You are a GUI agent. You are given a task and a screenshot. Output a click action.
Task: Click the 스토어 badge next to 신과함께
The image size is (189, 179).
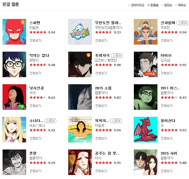[x=182, y=23]
